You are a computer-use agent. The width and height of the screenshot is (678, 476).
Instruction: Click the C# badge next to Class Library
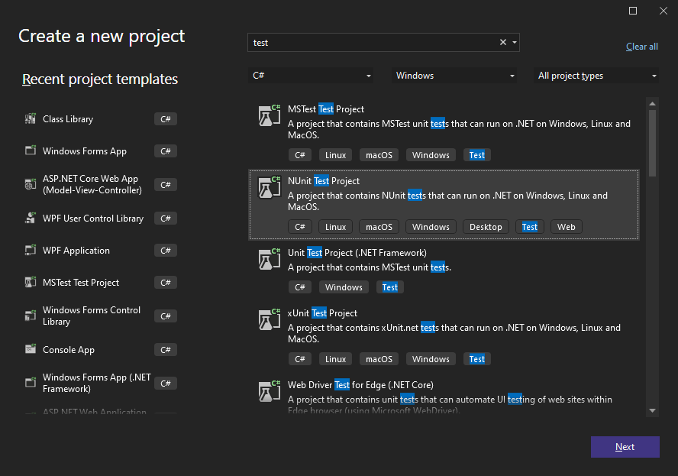point(166,119)
